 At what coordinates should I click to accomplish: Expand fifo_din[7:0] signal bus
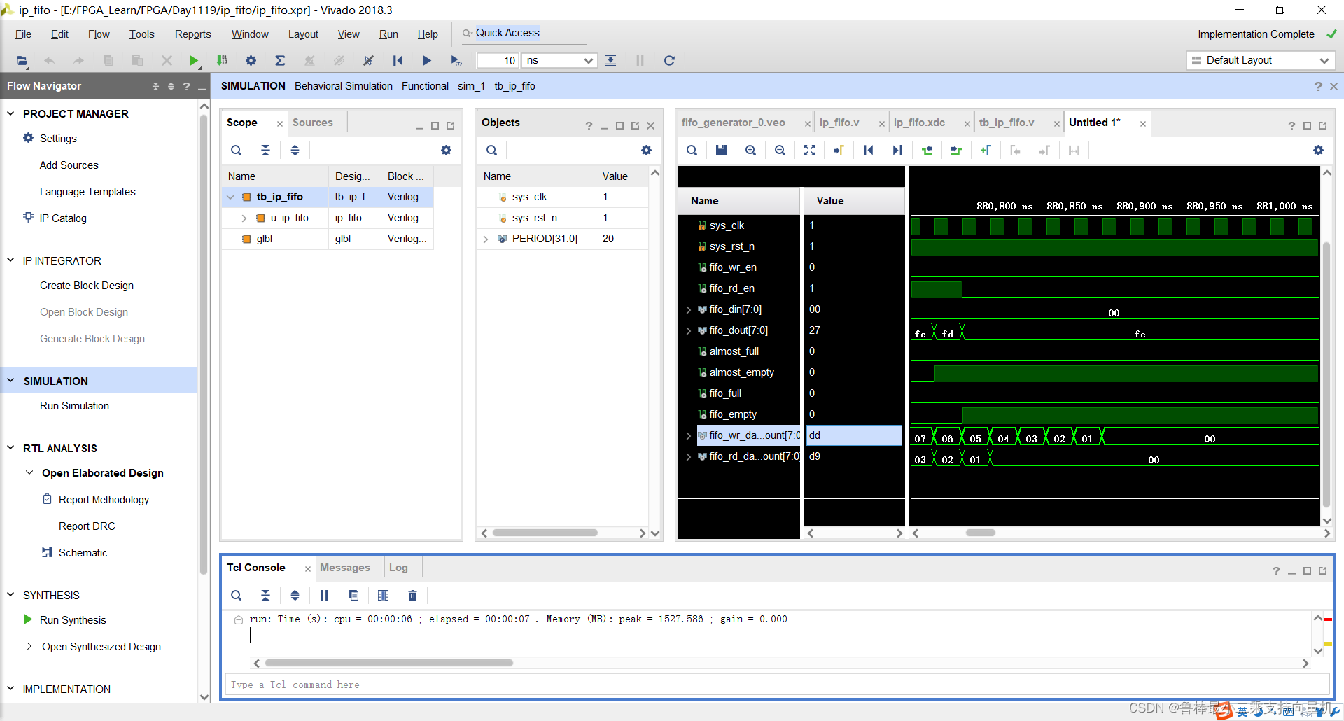click(689, 309)
